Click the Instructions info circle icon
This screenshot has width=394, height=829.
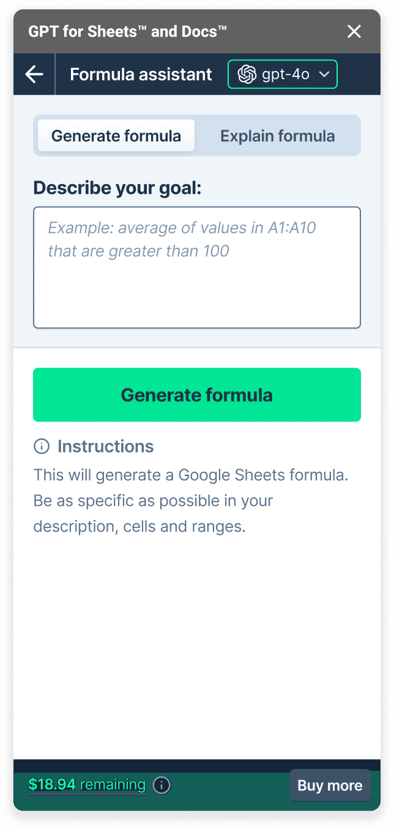coord(42,447)
